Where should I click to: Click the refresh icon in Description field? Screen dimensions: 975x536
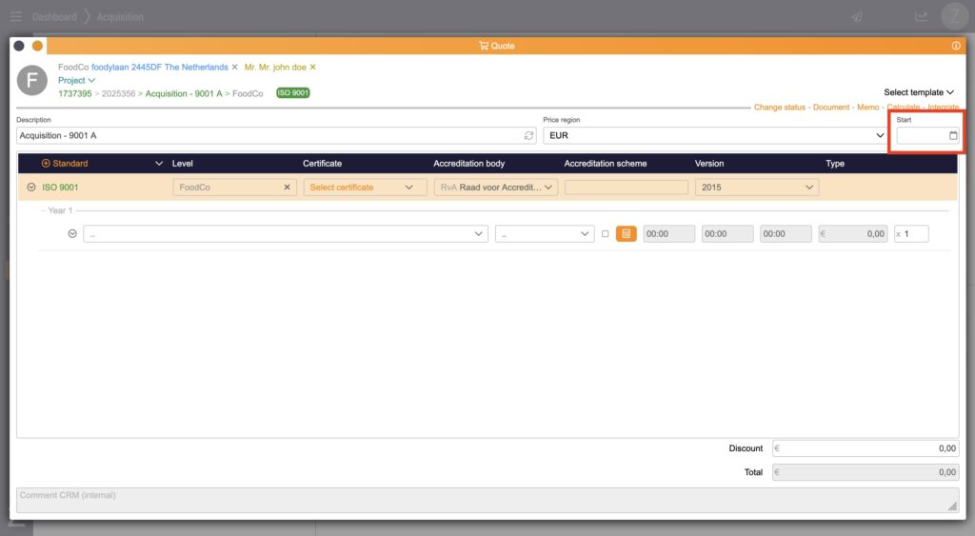528,136
